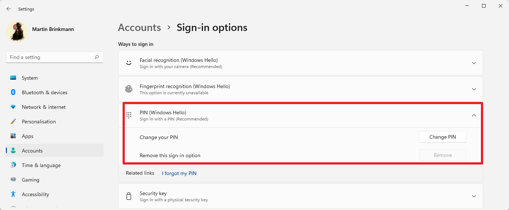Click the back arrow icon
The image size is (509, 210).
[9, 9]
